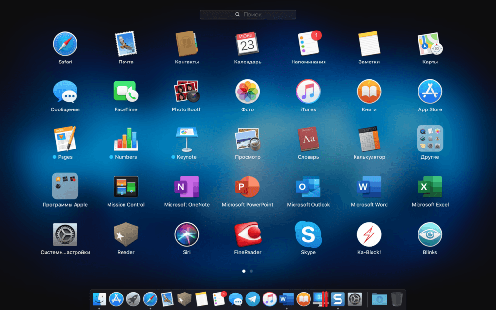Launch Siri from Launchpad
Screen dimensions: 496x310
(186, 234)
